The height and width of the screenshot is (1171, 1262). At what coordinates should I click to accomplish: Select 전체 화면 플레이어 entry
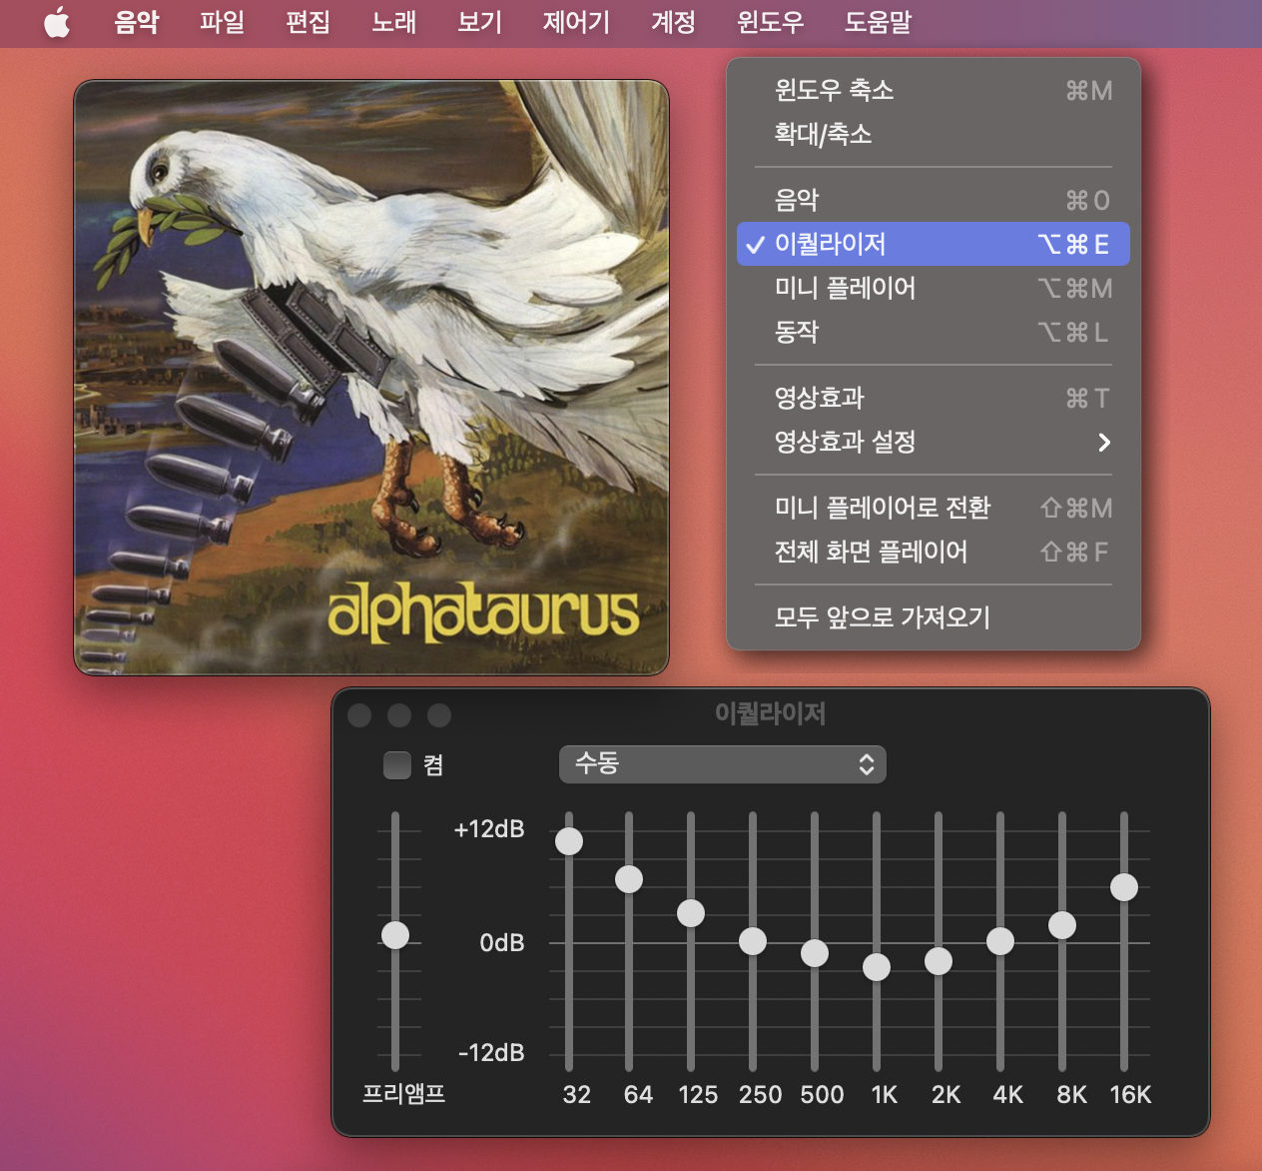[934, 552]
